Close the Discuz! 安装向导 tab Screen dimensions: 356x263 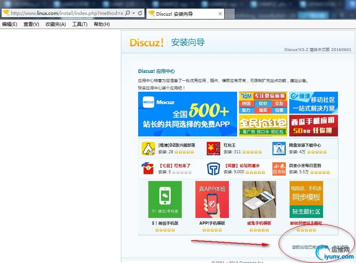(x=220, y=14)
